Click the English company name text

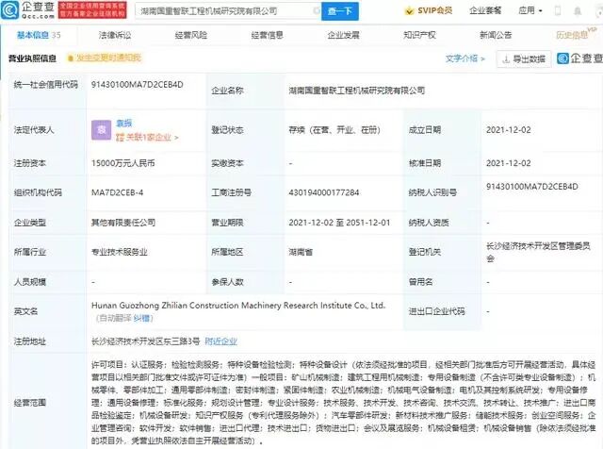click(x=238, y=306)
